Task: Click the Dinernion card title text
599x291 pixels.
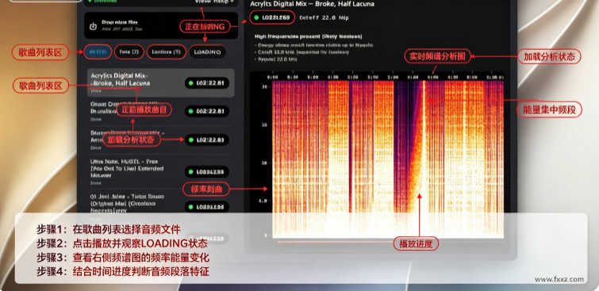Action: [120, 22]
